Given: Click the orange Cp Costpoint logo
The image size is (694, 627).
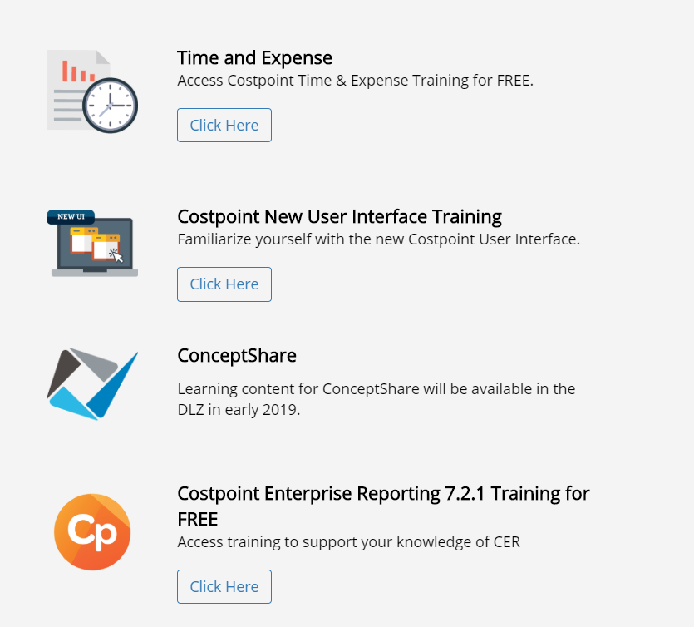Looking at the screenshot, I should pyautogui.click(x=92, y=532).
